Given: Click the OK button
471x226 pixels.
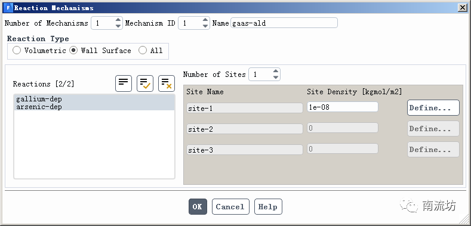Looking at the screenshot, I should point(198,207).
